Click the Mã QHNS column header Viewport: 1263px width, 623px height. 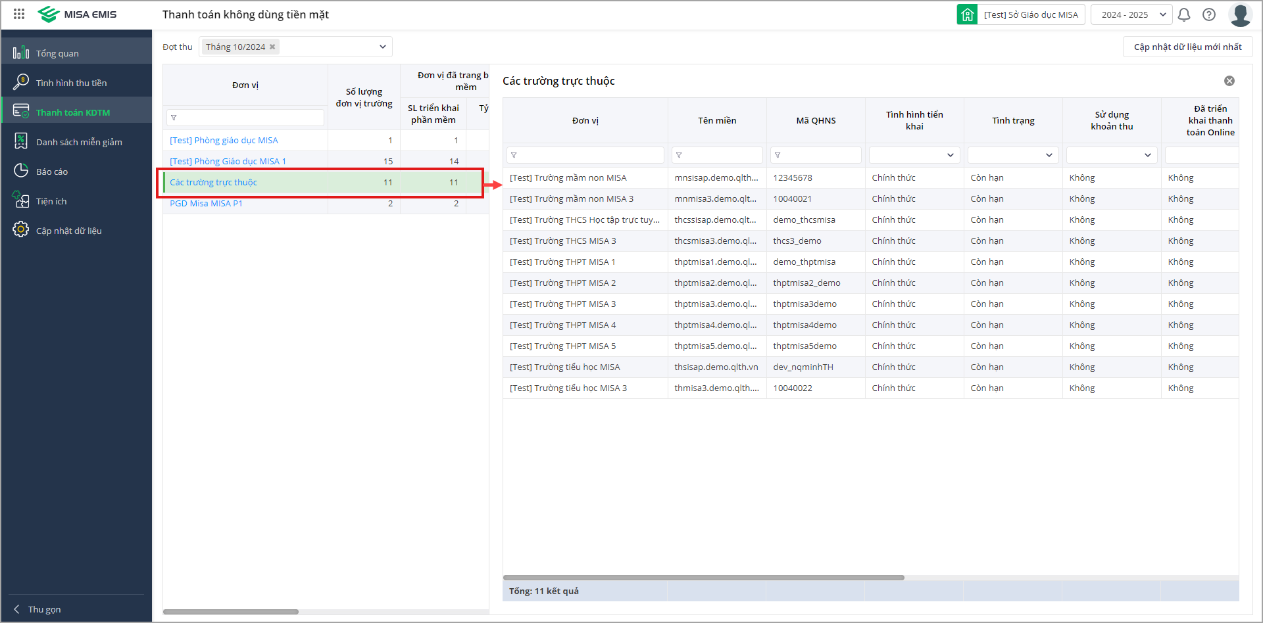(x=816, y=120)
